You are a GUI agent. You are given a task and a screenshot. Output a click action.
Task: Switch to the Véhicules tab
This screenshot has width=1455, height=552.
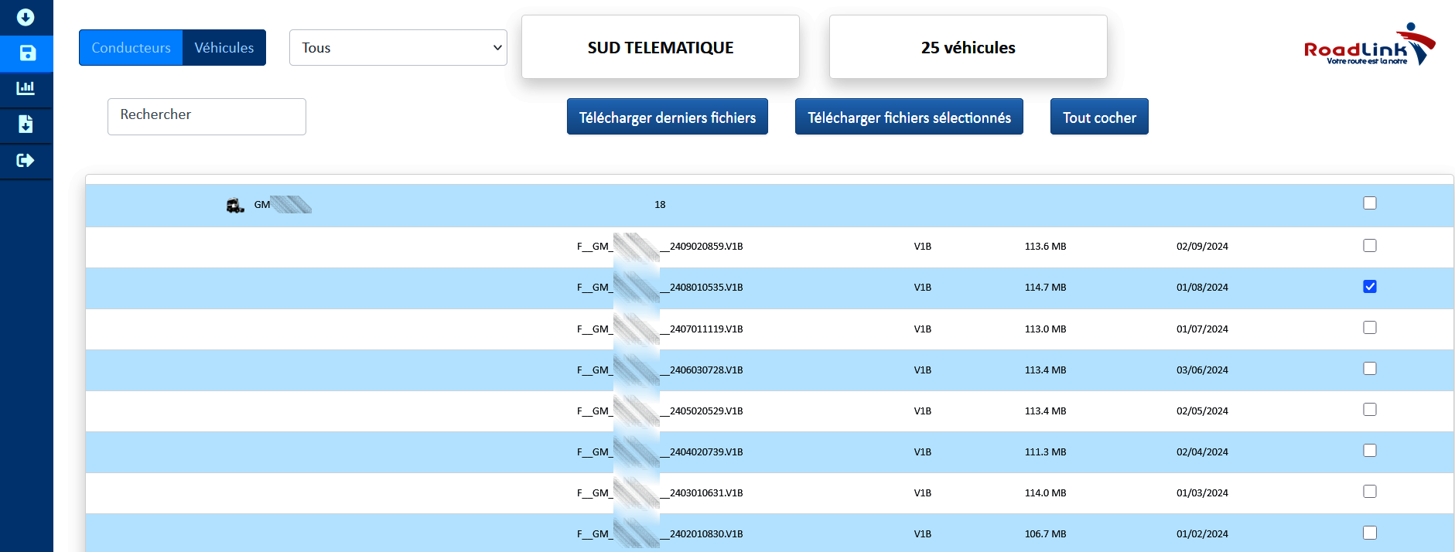224,48
